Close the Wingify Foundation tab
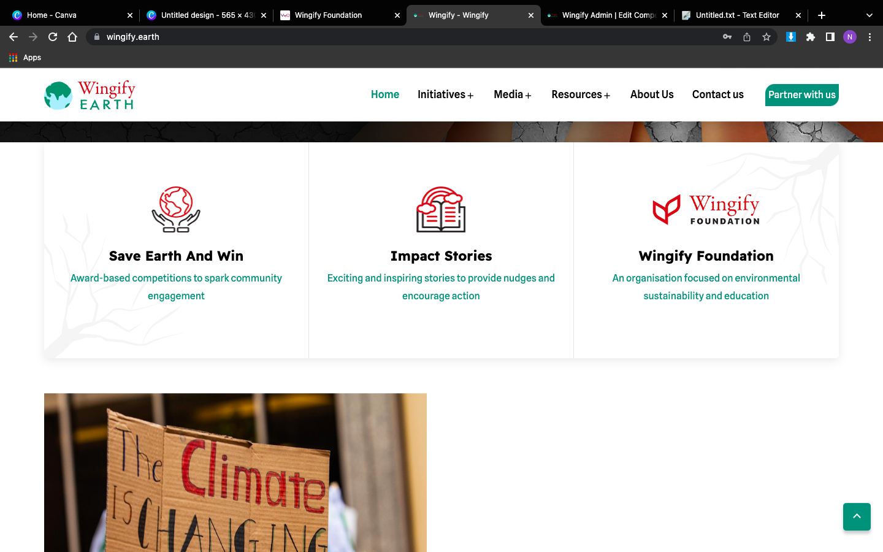883x552 pixels. 397,15
